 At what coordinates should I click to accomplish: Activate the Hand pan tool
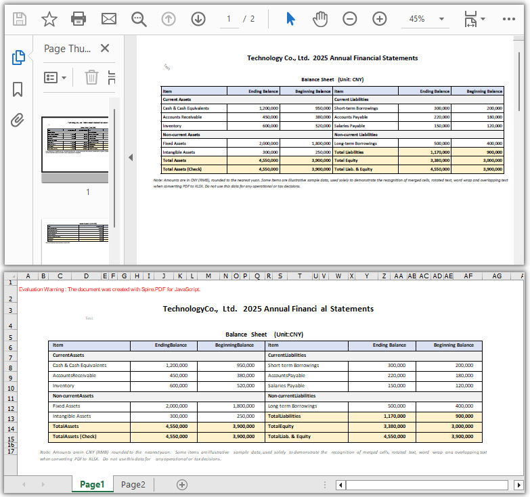(x=319, y=19)
